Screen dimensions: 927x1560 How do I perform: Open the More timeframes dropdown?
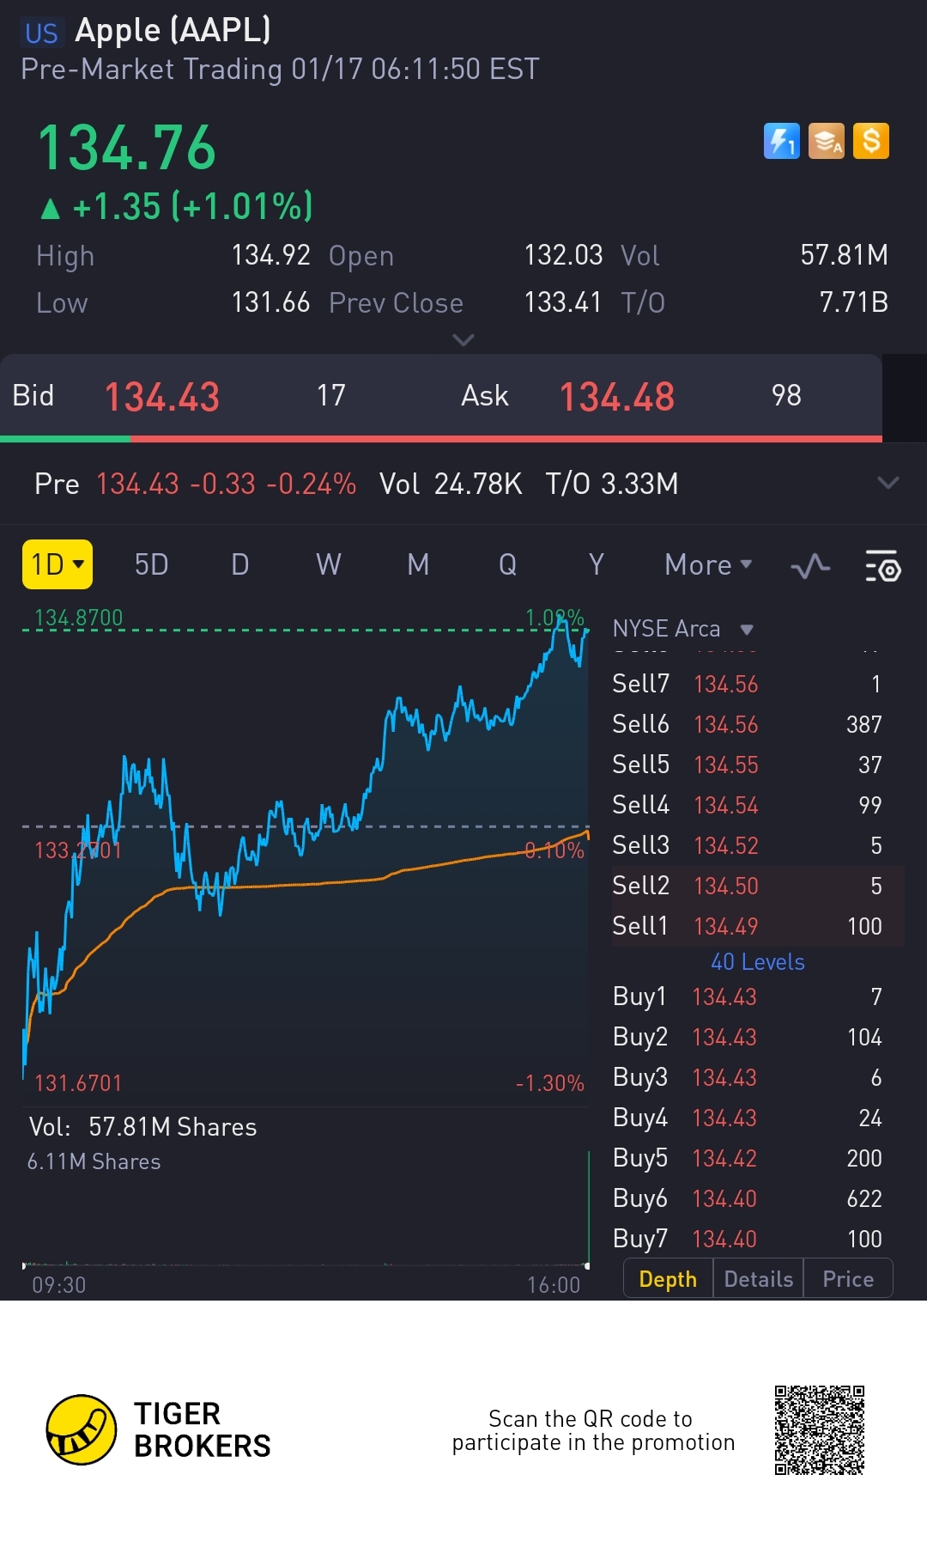708,564
